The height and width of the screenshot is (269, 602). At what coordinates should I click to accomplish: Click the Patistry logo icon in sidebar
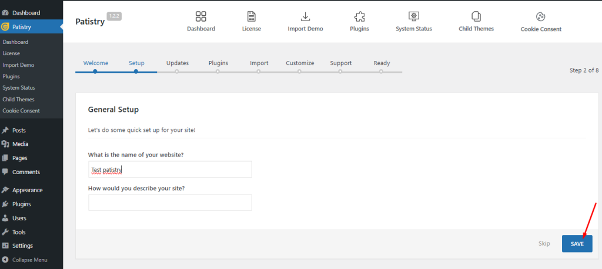click(x=5, y=27)
